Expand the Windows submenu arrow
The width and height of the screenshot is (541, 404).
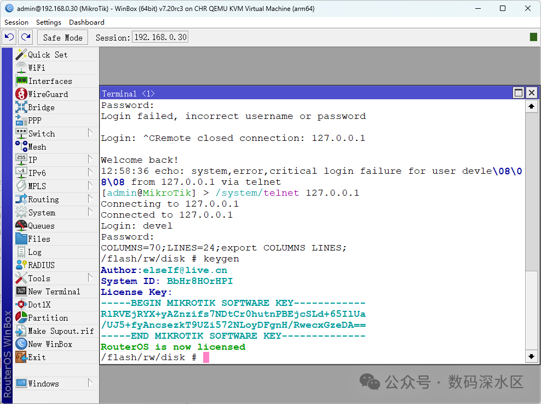[x=90, y=383]
